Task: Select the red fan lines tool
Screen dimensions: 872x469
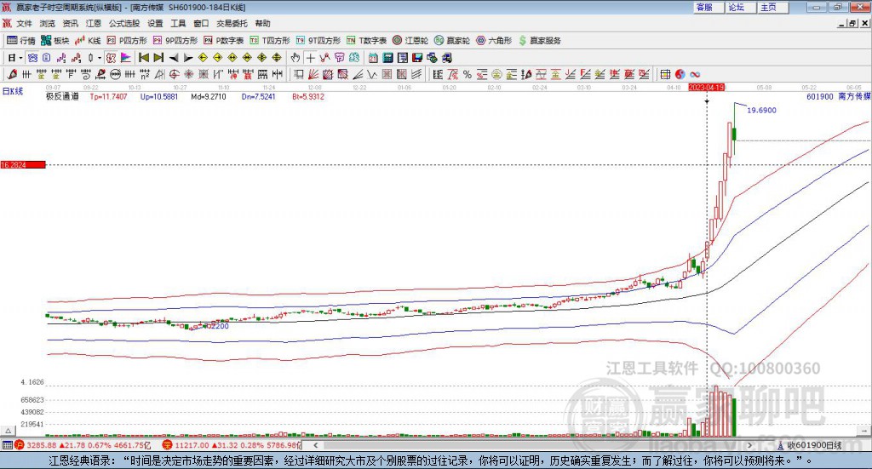Action: tap(313, 74)
